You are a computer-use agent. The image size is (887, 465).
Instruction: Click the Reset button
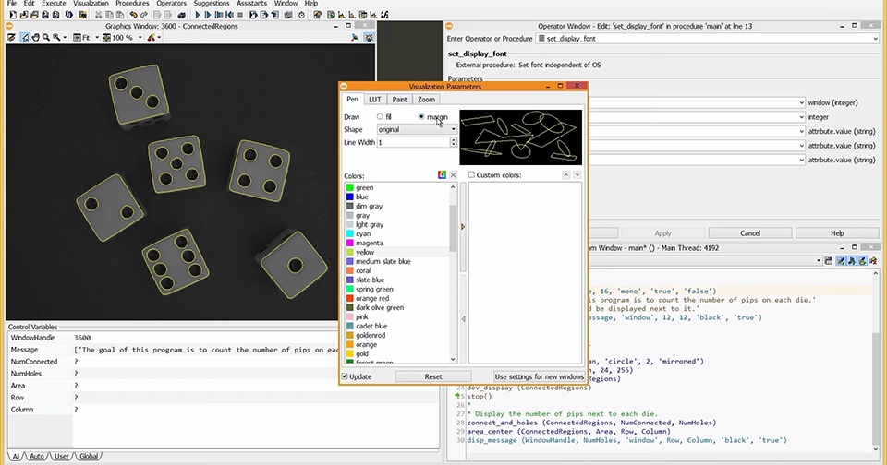[433, 376]
